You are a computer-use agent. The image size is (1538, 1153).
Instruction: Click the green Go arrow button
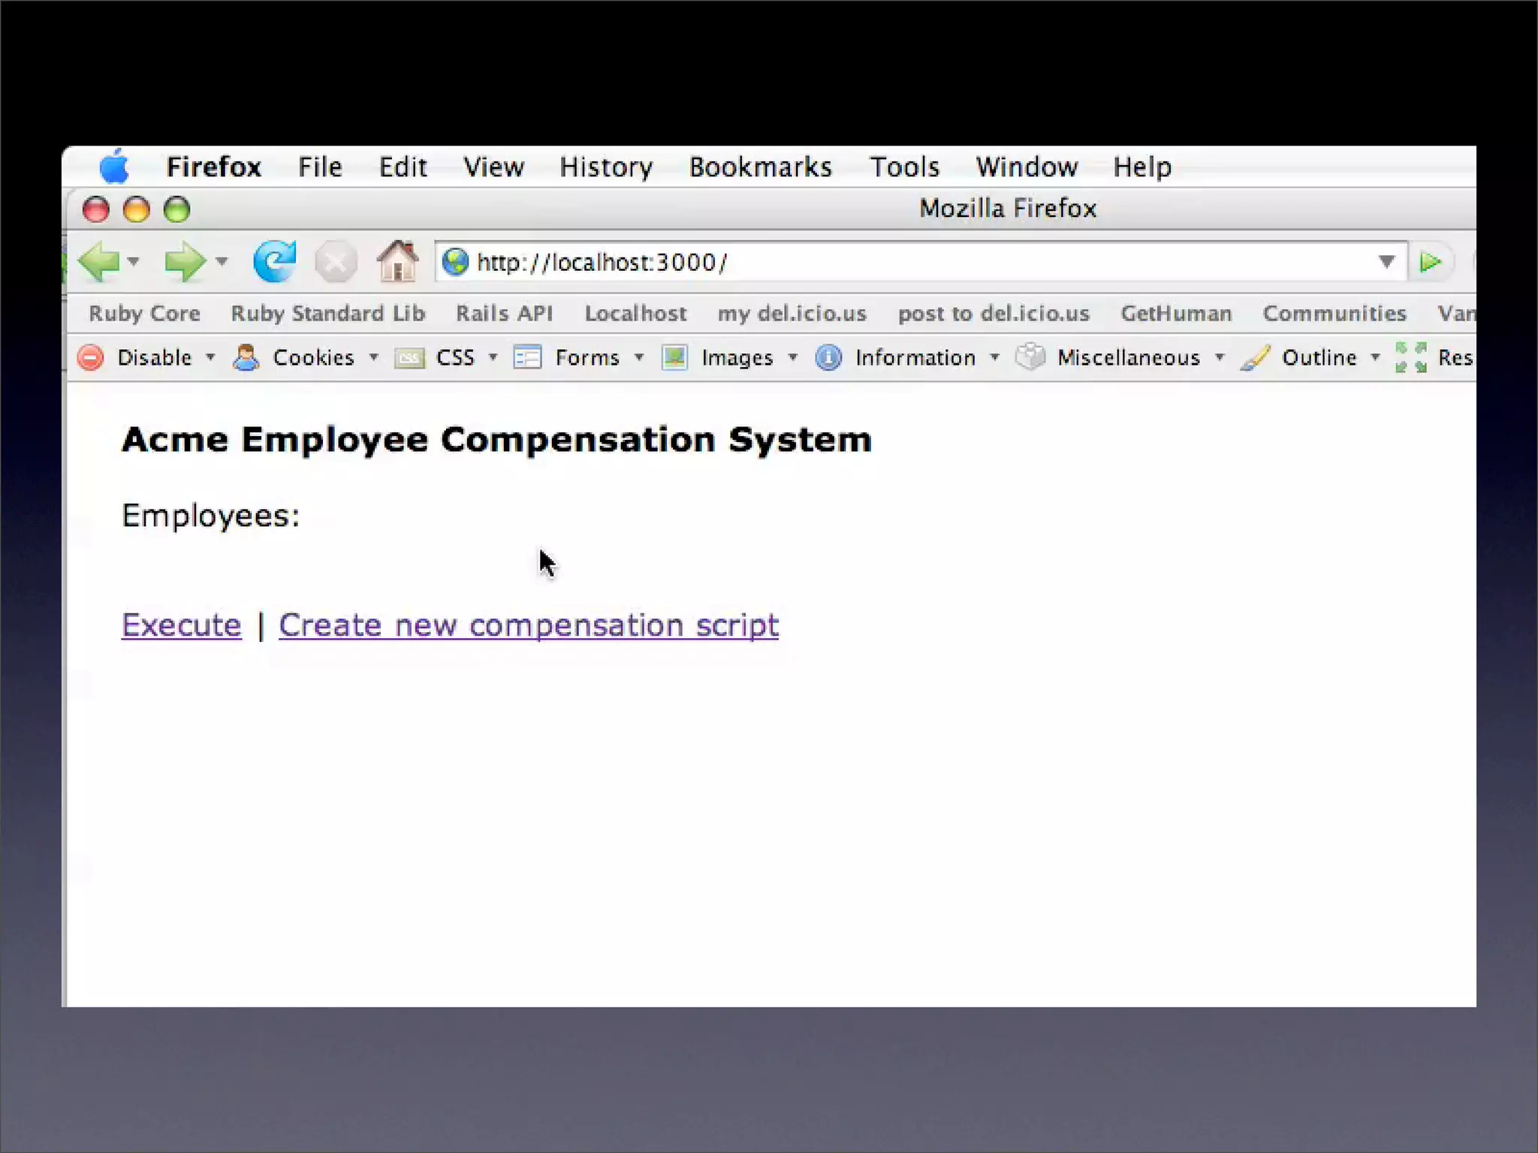pyautogui.click(x=1430, y=262)
